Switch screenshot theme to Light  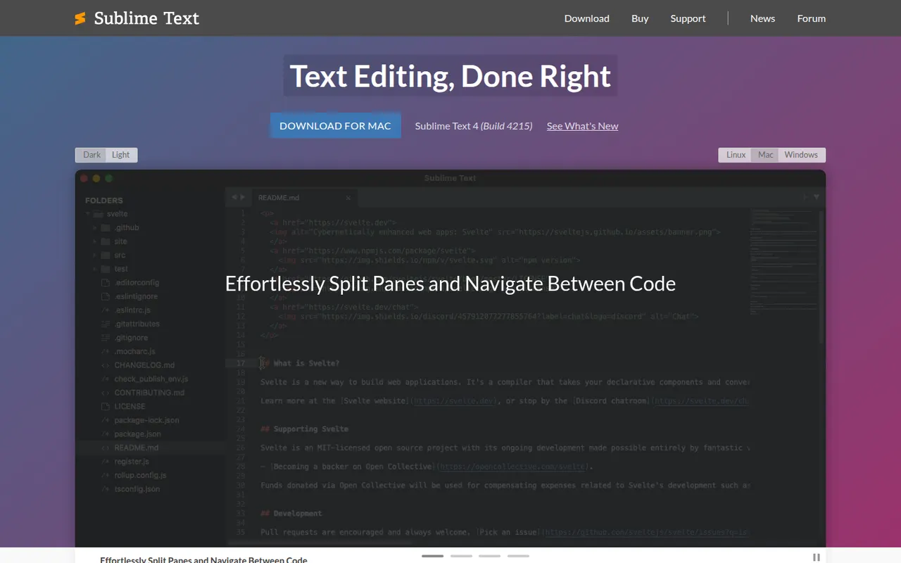[x=121, y=155]
